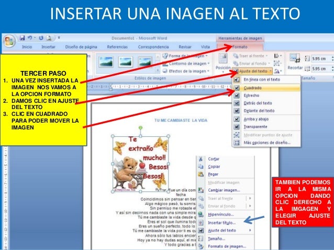Click Cambiar imagen in context menu
Viewport: 334px width, 250px height.
pos(225,191)
